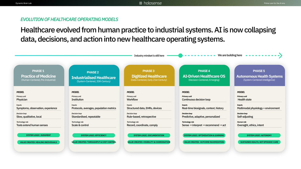The height and width of the screenshot is (169, 301).
Task: Click 'Protocols, averages, population metrics' text
Action: click(94, 108)
